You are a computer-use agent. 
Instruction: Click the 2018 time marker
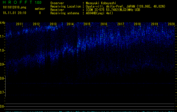coord(137,24)
